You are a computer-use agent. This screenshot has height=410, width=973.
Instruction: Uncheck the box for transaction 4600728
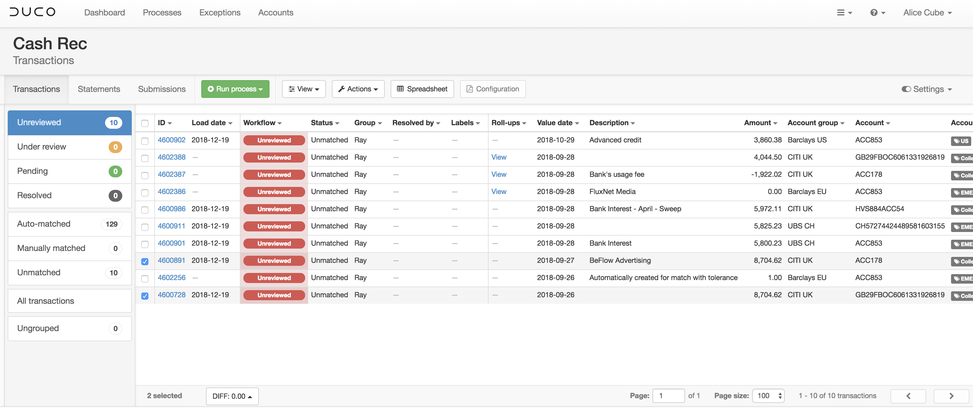tap(145, 296)
